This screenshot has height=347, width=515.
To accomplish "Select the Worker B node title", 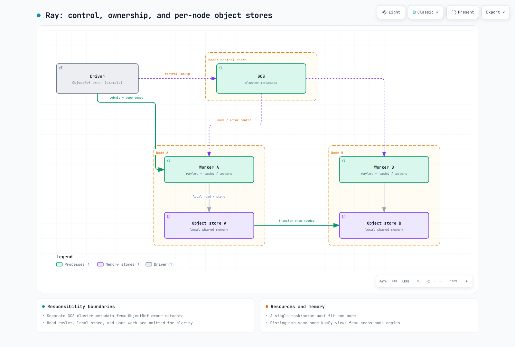I will (384, 167).
